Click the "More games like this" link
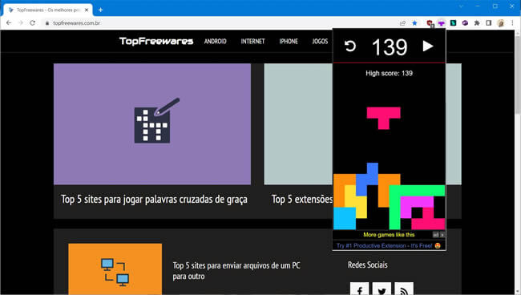Viewport: 521px width, 295px height. pyautogui.click(x=389, y=235)
